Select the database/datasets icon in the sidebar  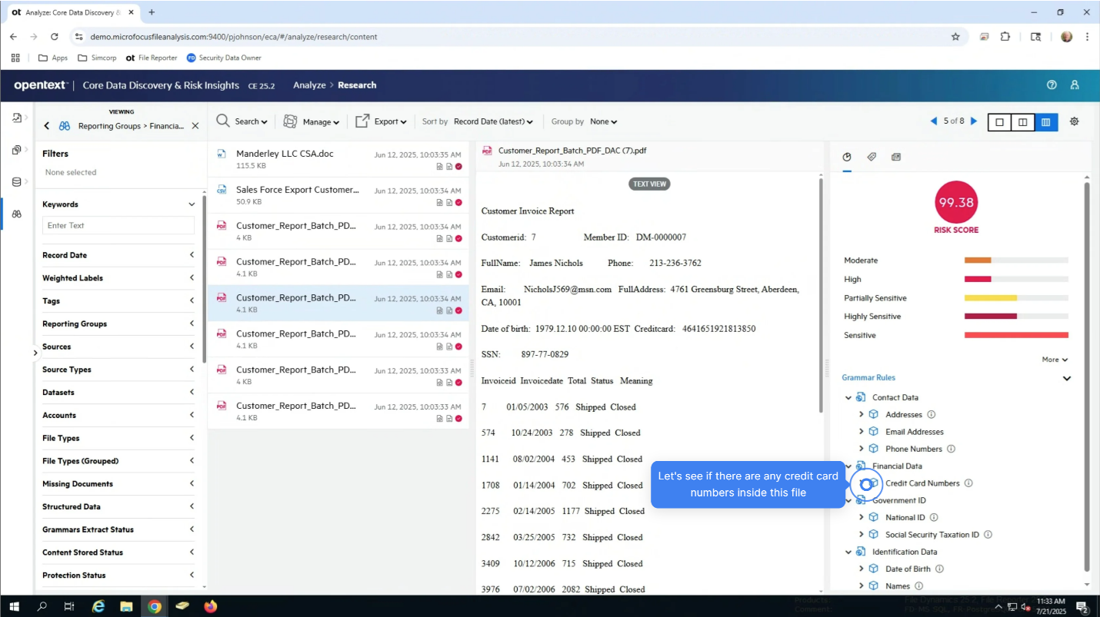17,182
